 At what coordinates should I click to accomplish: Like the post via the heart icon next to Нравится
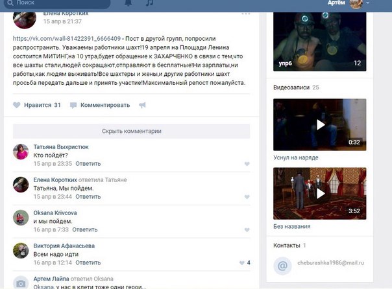pyautogui.click(x=16, y=105)
